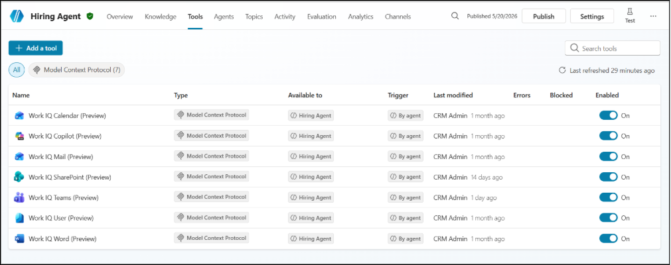The width and height of the screenshot is (671, 265).
Task: Disable the Work IQ Copilot toggle
Action: pos(608,136)
